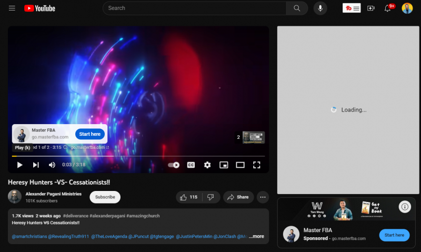Toggle closed captions CC

tap(191, 165)
